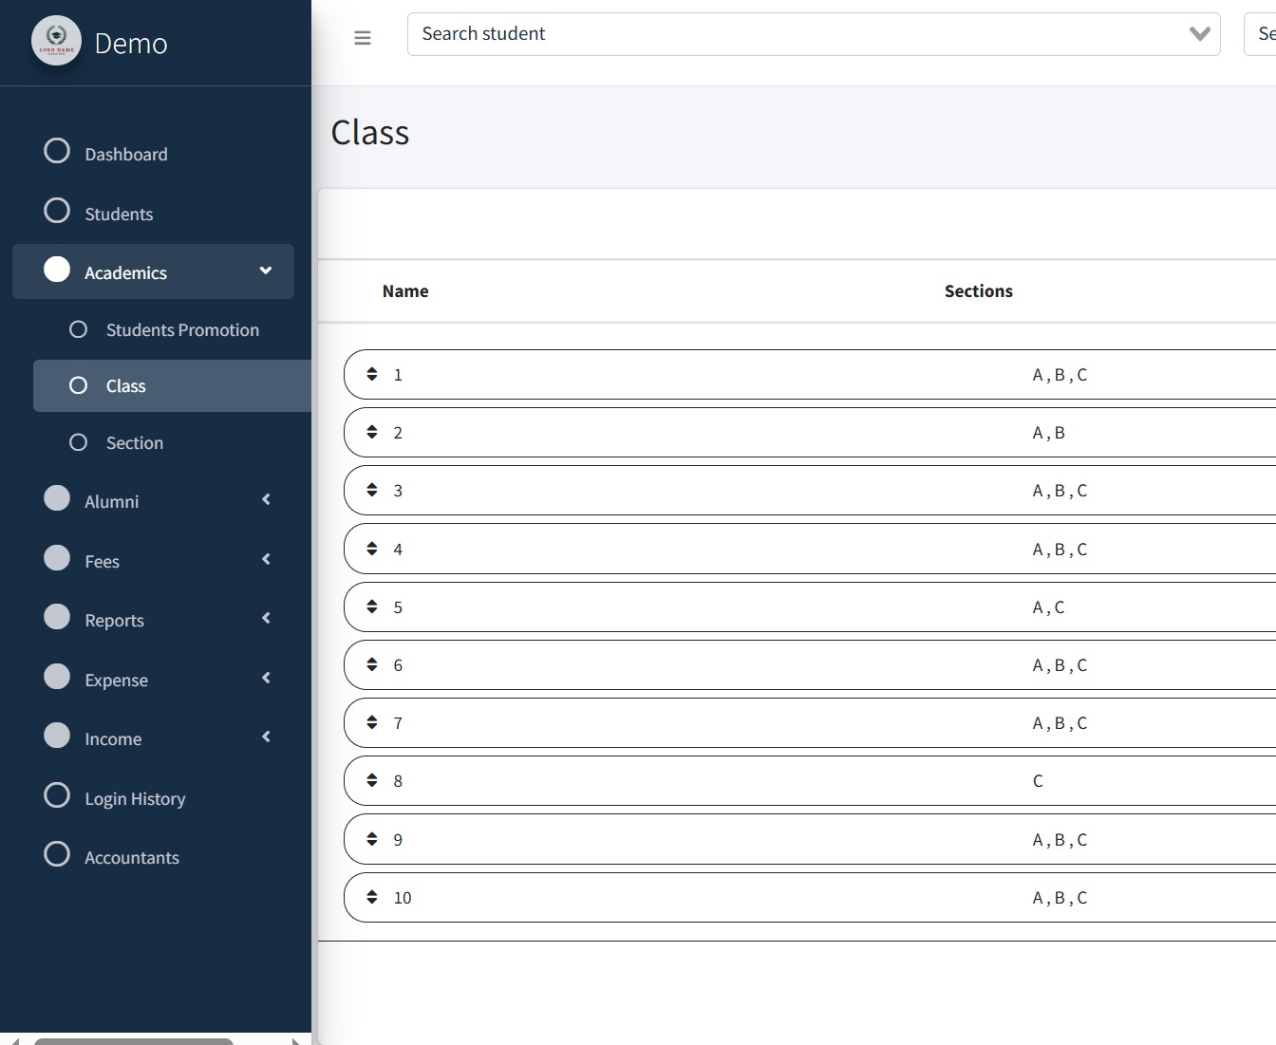1276x1045 pixels.
Task: Open the Students sidebar link
Action: 118,214
